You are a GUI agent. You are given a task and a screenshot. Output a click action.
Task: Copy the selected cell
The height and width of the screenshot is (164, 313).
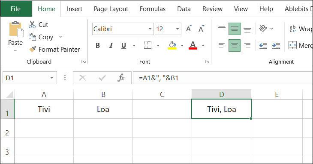pyautogui.click(x=41, y=37)
